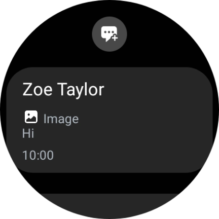The height and width of the screenshot is (219, 219).
Task: Select the 'Image' label in the message preview
Action: (x=61, y=119)
